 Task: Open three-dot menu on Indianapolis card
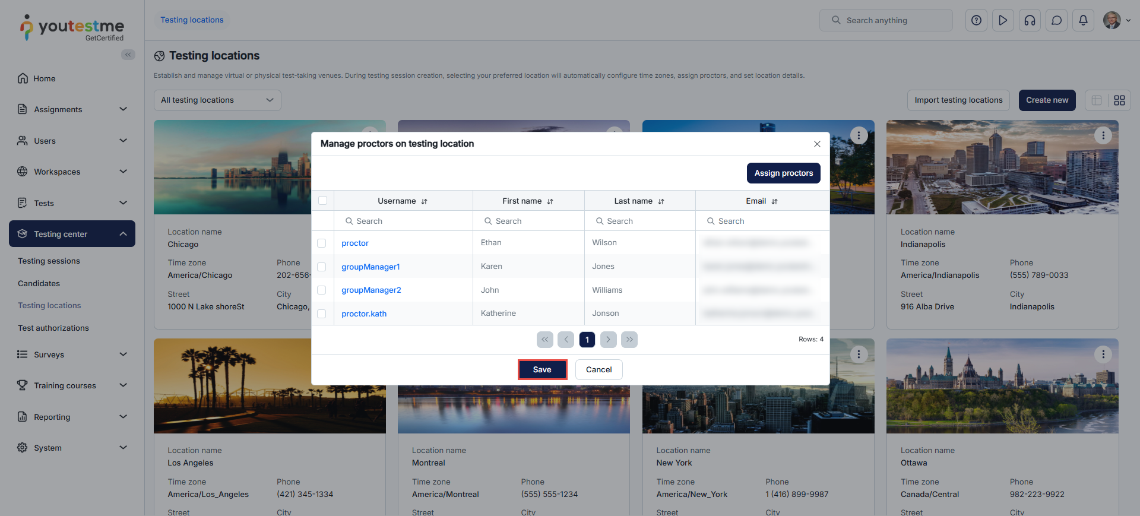[x=1103, y=135]
